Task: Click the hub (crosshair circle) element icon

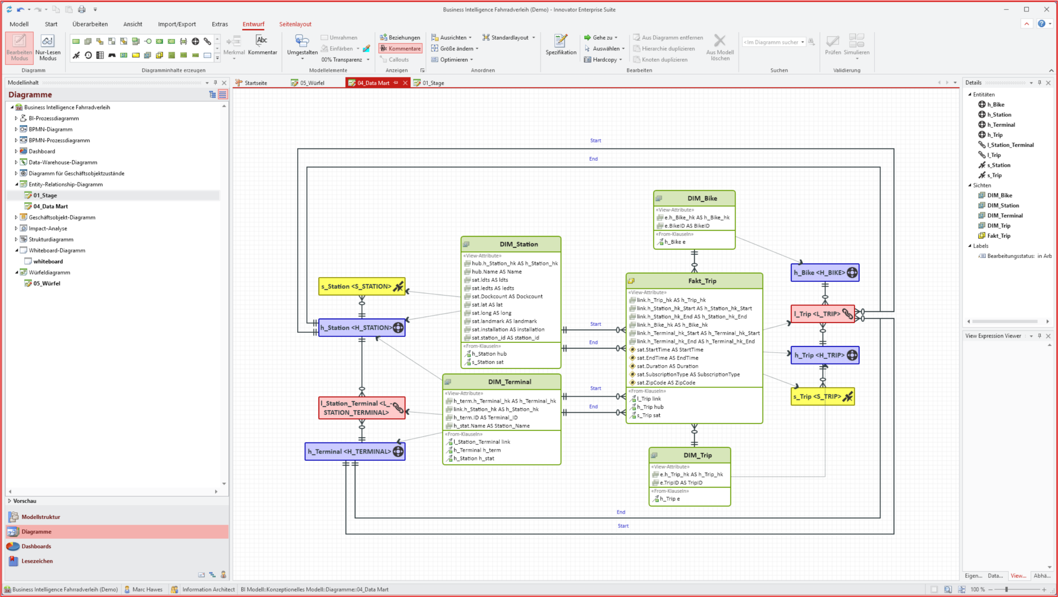Action: coord(195,41)
